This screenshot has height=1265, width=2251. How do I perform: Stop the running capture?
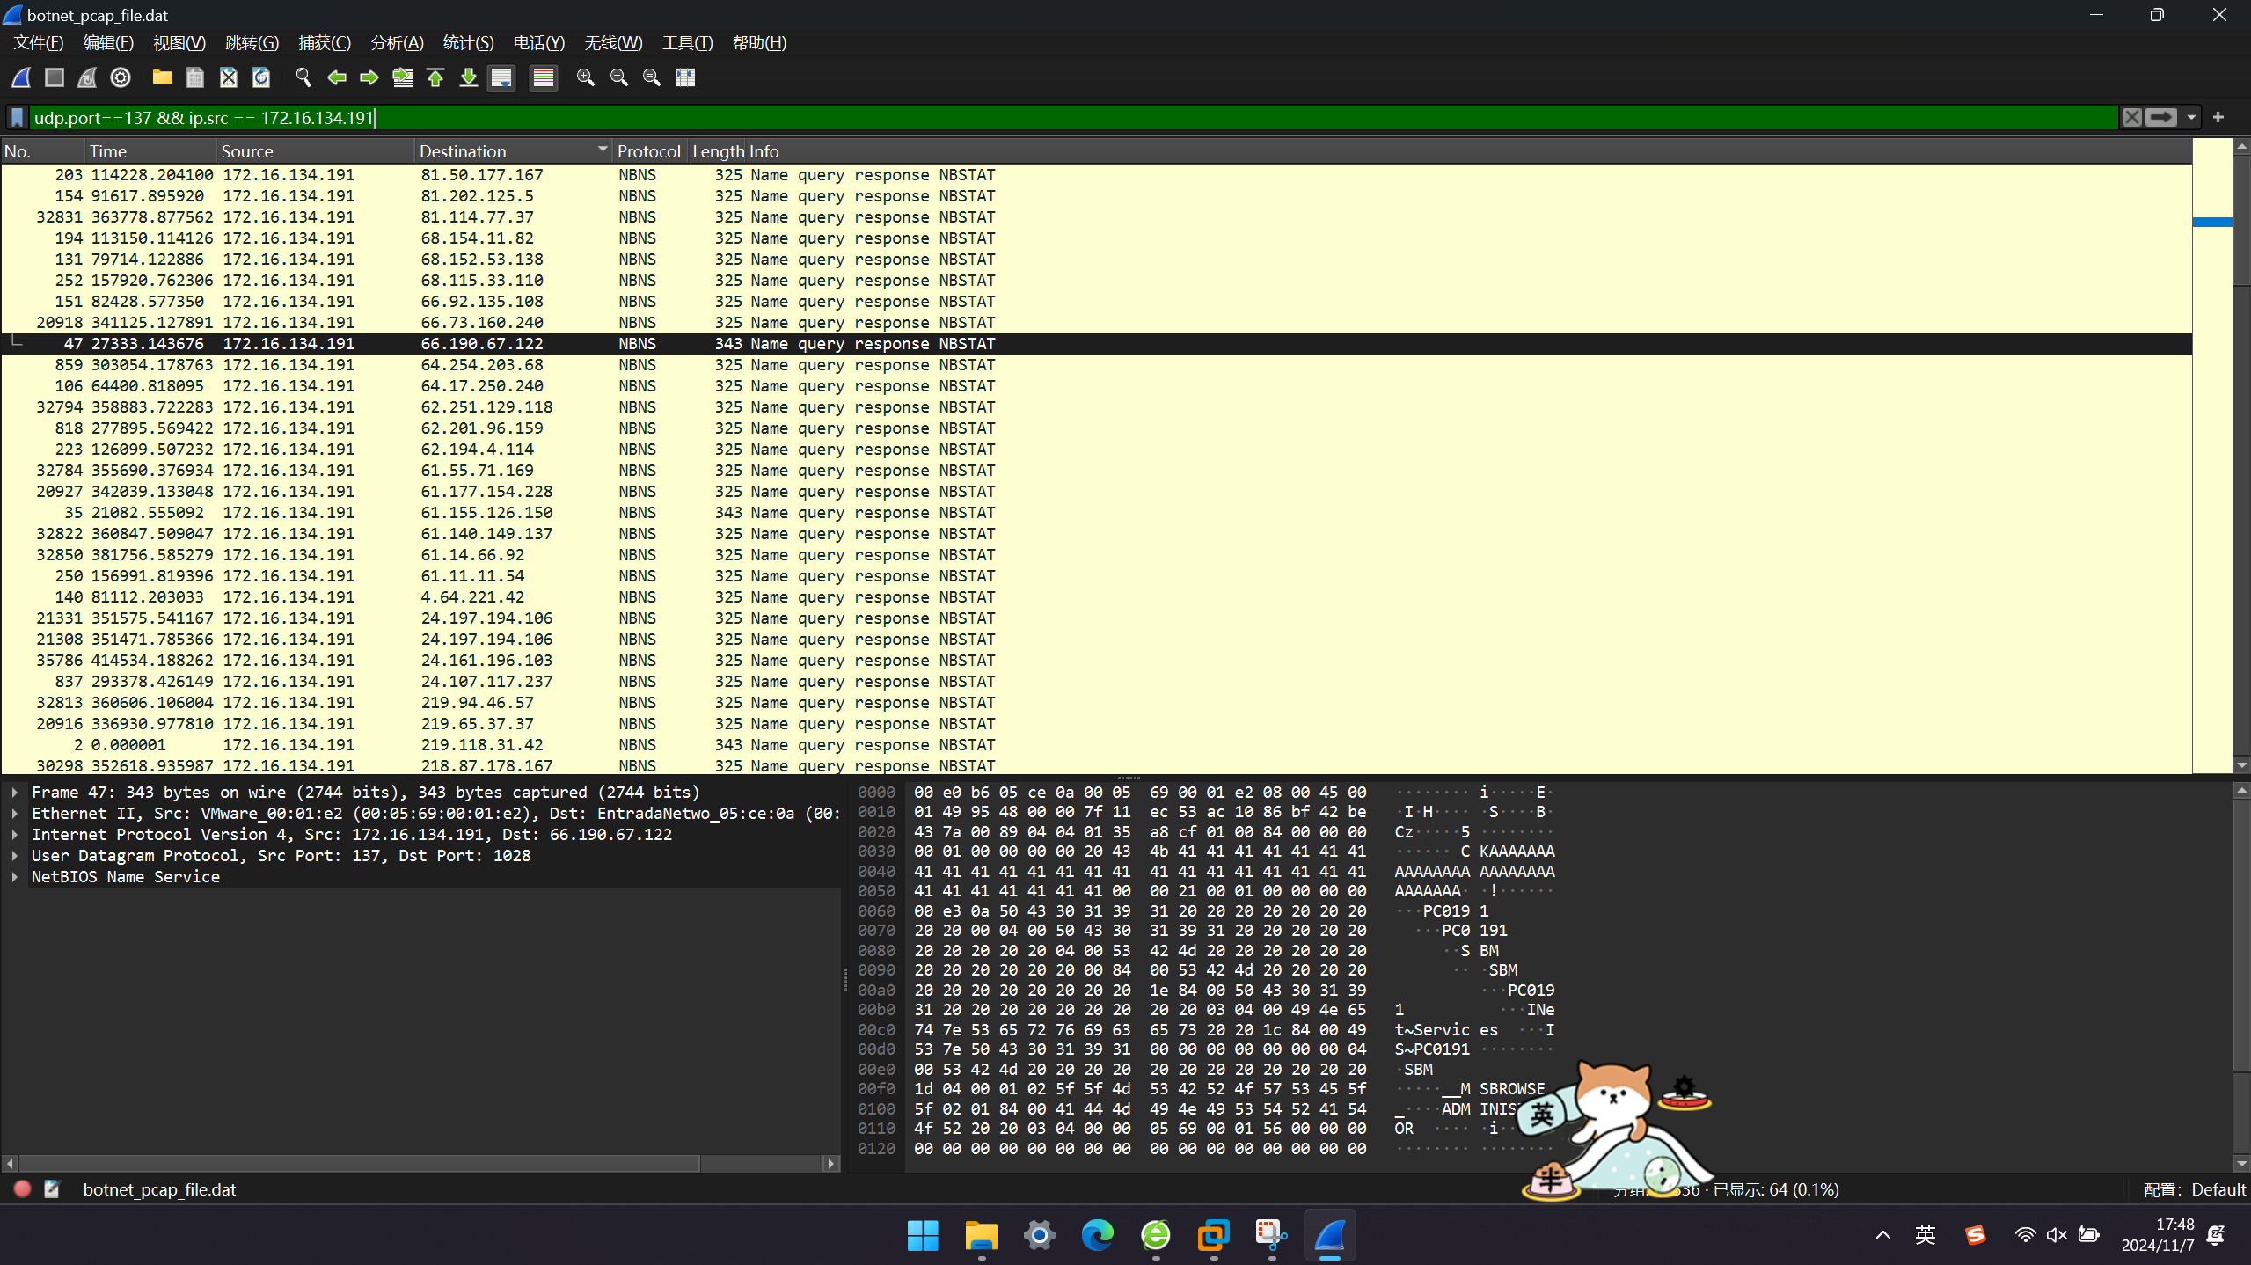point(55,77)
